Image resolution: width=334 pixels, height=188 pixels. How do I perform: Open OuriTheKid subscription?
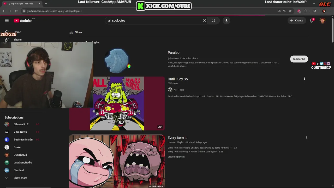coord(20,155)
